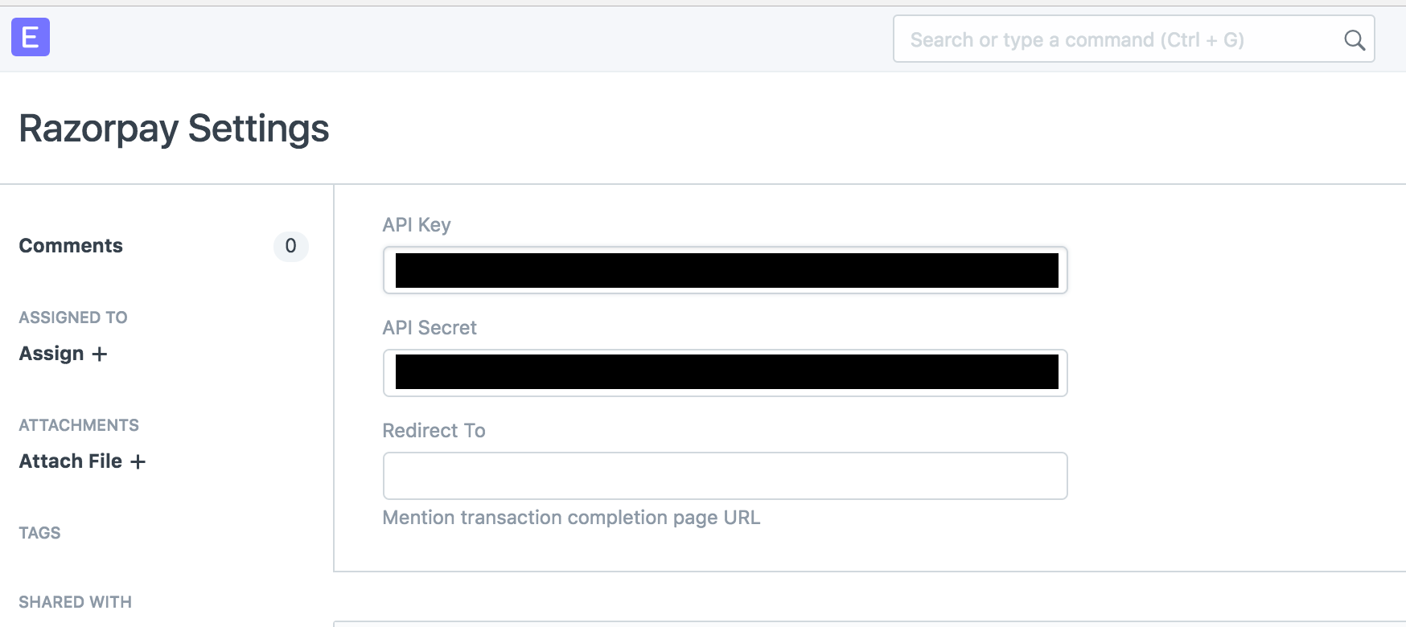Viewport: 1406px width, 627px height.
Task: Expand the ASSIGNED TO section
Action: pos(72,317)
